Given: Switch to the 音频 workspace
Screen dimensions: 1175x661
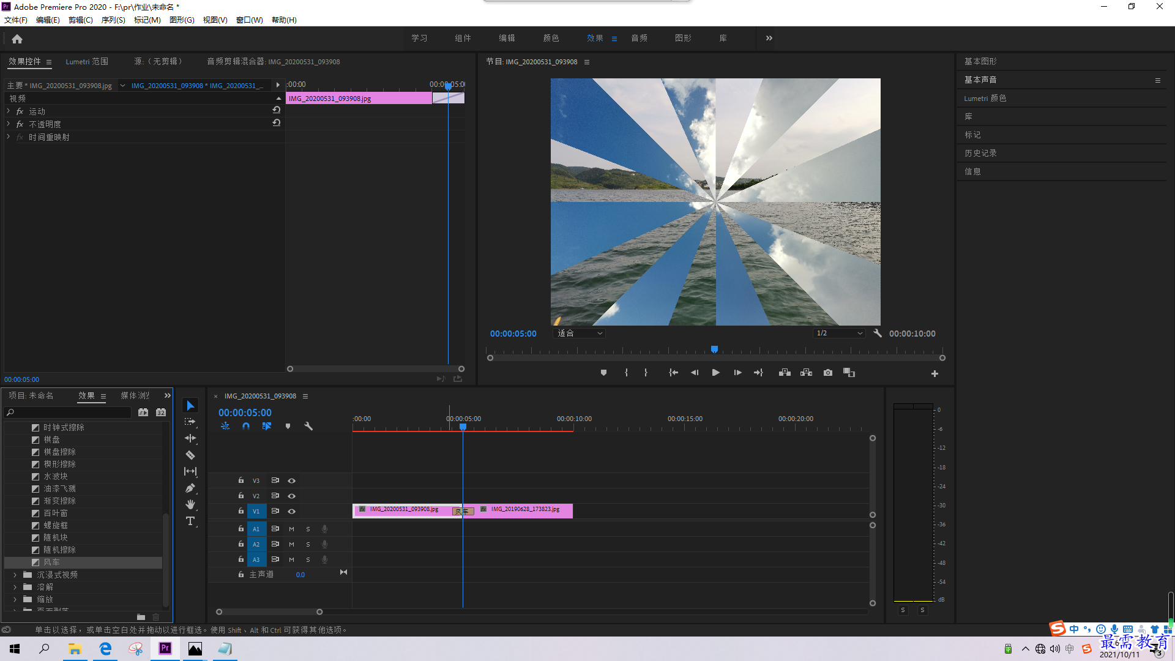Looking at the screenshot, I should tap(639, 38).
